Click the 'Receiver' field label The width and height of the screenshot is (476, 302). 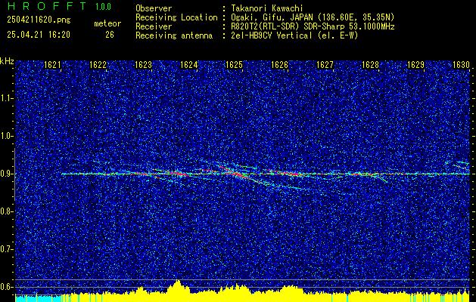click(x=154, y=26)
